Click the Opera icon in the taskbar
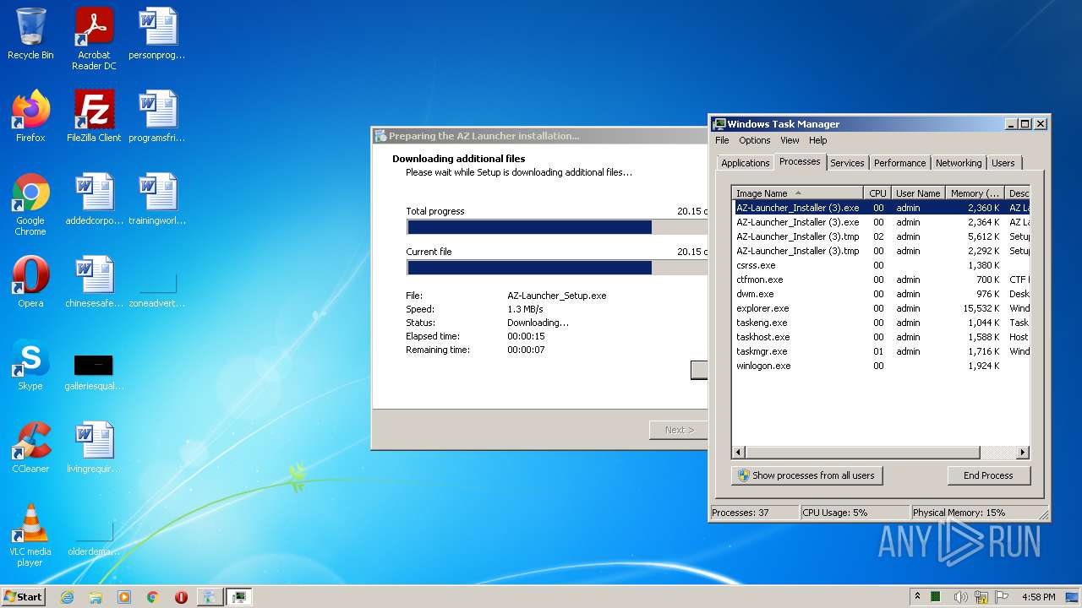Viewport: 1082px width, 608px height. pyautogui.click(x=181, y=597)
